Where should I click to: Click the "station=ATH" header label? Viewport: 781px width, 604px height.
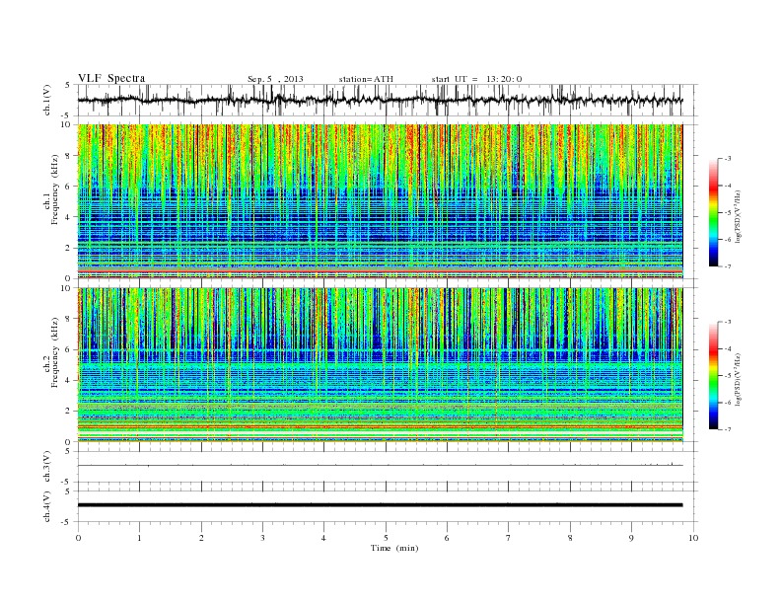pyautogui.click(x=366, y=79)
